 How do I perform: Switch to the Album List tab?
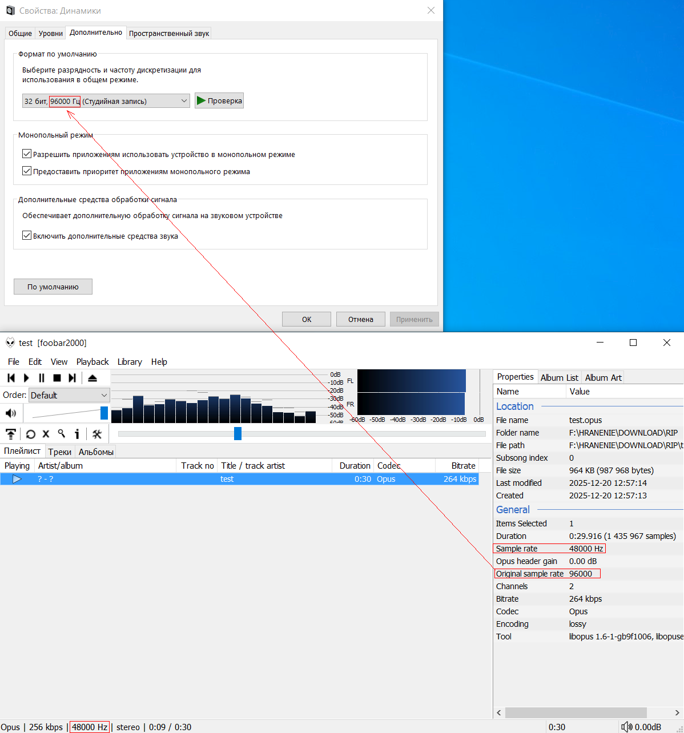(559, 377)
